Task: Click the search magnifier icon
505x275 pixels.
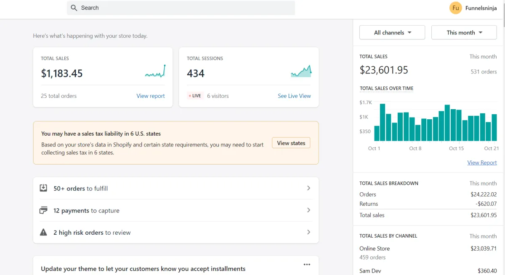Action: 74,8
